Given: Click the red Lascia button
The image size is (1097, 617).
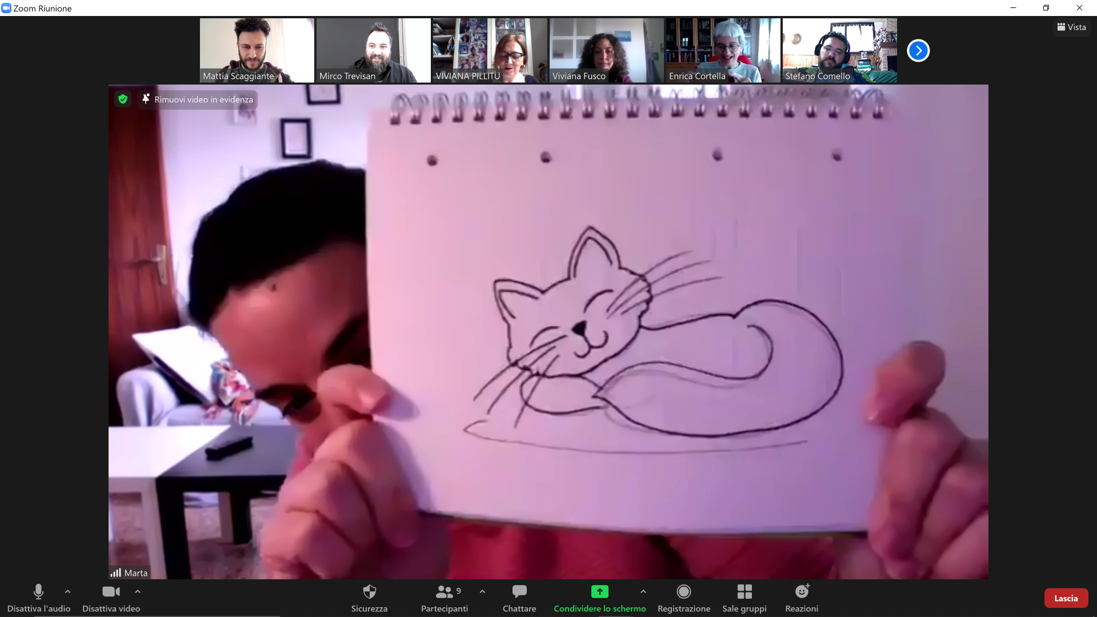Looking at the screenshot, I should (x=1066, y=598).
